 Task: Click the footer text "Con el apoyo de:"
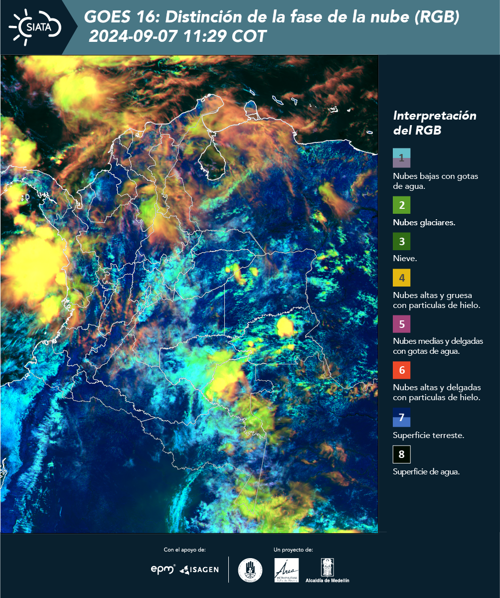point(184,550)
